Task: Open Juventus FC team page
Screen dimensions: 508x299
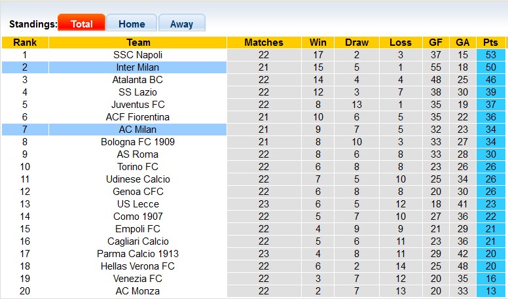Action: 137,105
